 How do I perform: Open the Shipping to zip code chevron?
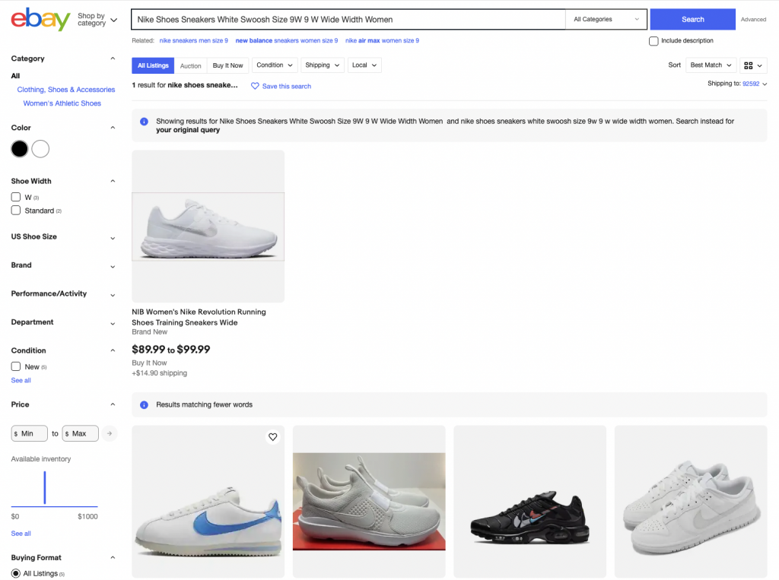[x=765, y=84]
